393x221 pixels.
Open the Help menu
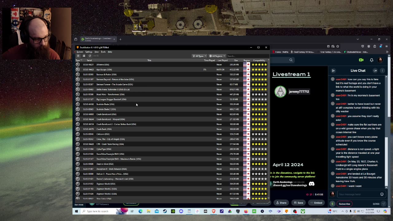[110, 52]
